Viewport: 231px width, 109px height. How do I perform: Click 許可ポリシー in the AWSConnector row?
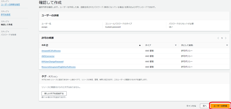click(x=187, y=56)
